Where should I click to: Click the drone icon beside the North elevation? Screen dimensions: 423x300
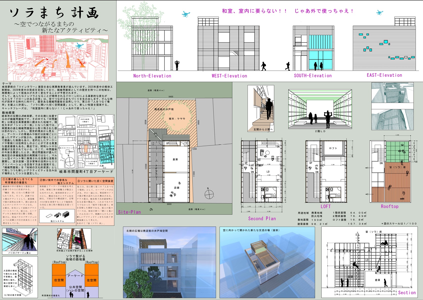[186, 14]
